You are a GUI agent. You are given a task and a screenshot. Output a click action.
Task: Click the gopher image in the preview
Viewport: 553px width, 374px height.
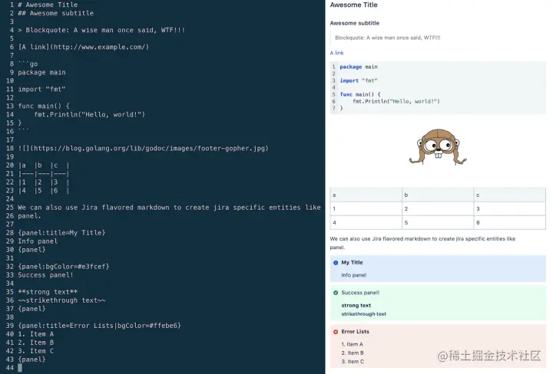click(x=437, y=146)
